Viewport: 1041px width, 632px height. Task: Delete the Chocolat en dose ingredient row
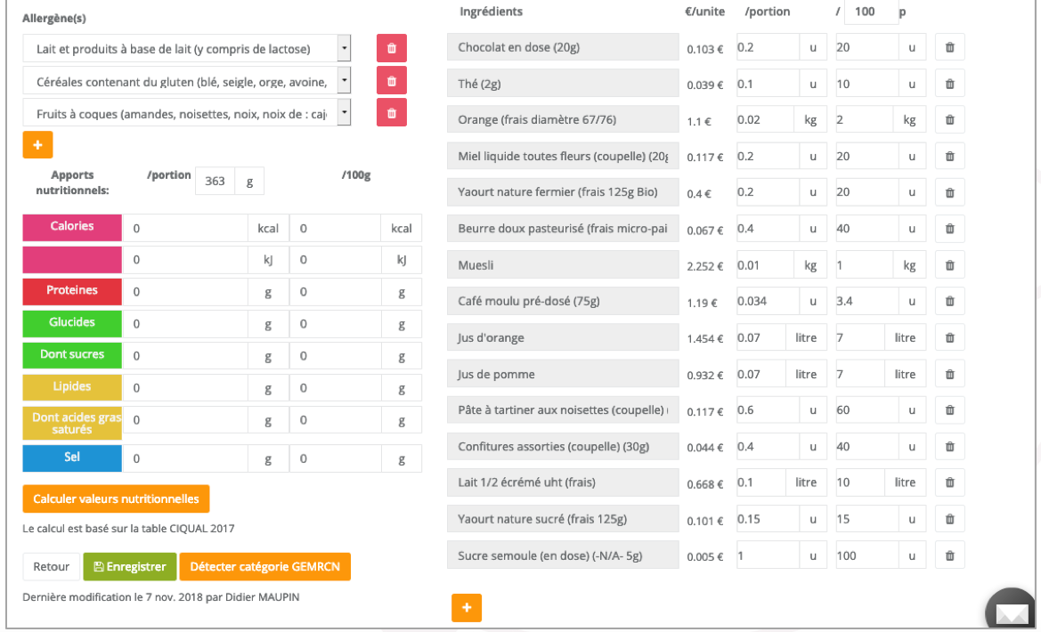(x=949, y=48)
